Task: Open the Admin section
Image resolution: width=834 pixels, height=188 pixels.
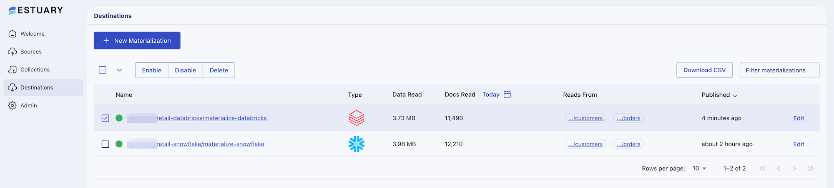Action: pyautogui.click(x=43, y=105)
